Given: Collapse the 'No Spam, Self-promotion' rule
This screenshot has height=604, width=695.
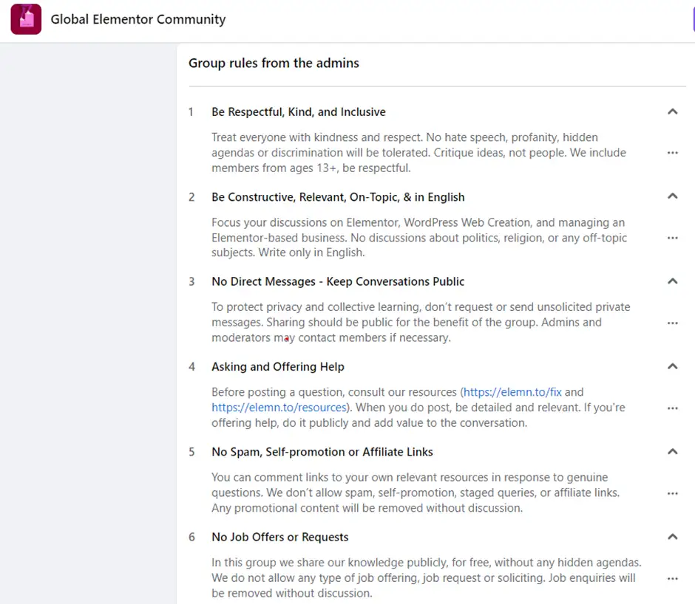Looking at the screenshot, I should (673, 451).
